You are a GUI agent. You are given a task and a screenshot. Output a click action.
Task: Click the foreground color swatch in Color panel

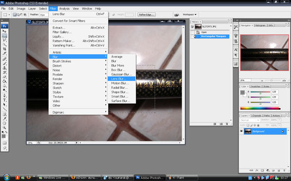(x=242, y=93)
